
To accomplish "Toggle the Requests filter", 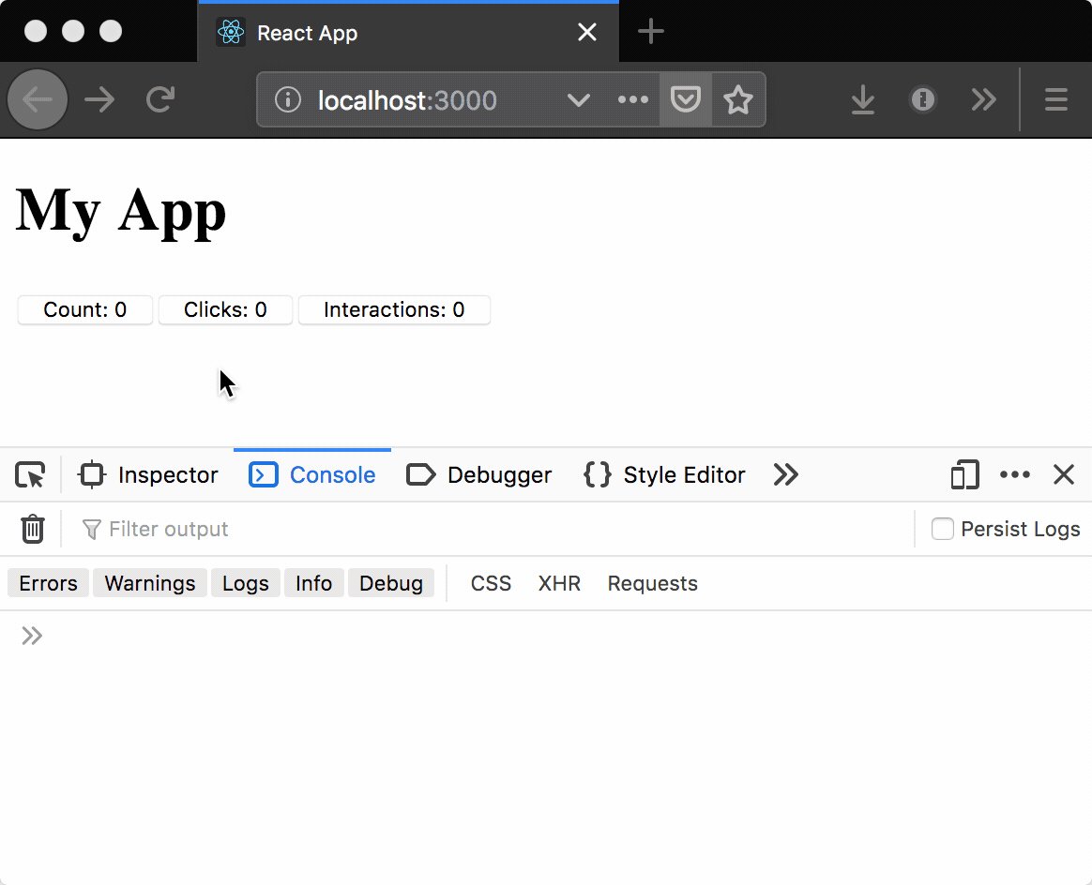I will tap(653, 583).
